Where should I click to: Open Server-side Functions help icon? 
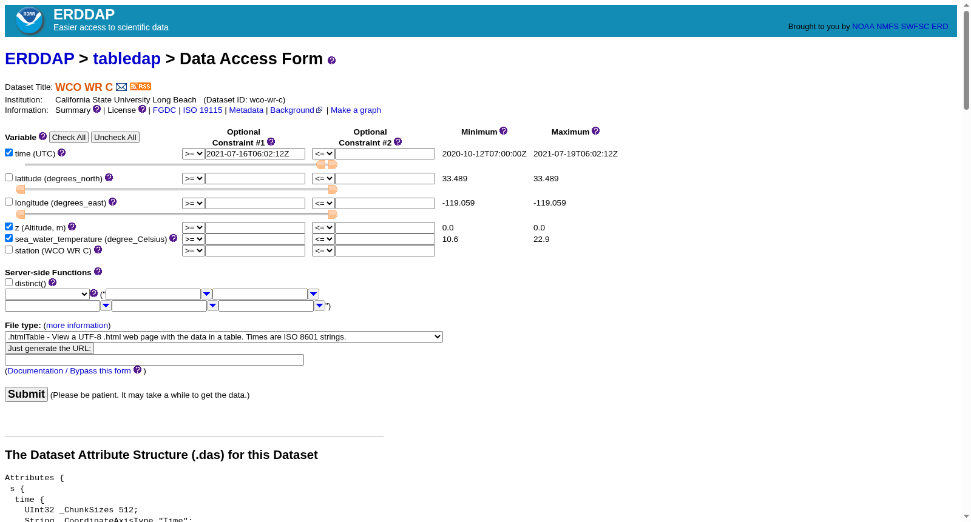98,272
